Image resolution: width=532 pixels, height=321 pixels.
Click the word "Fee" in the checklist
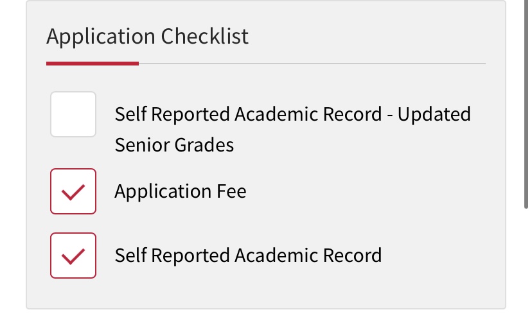231,191
